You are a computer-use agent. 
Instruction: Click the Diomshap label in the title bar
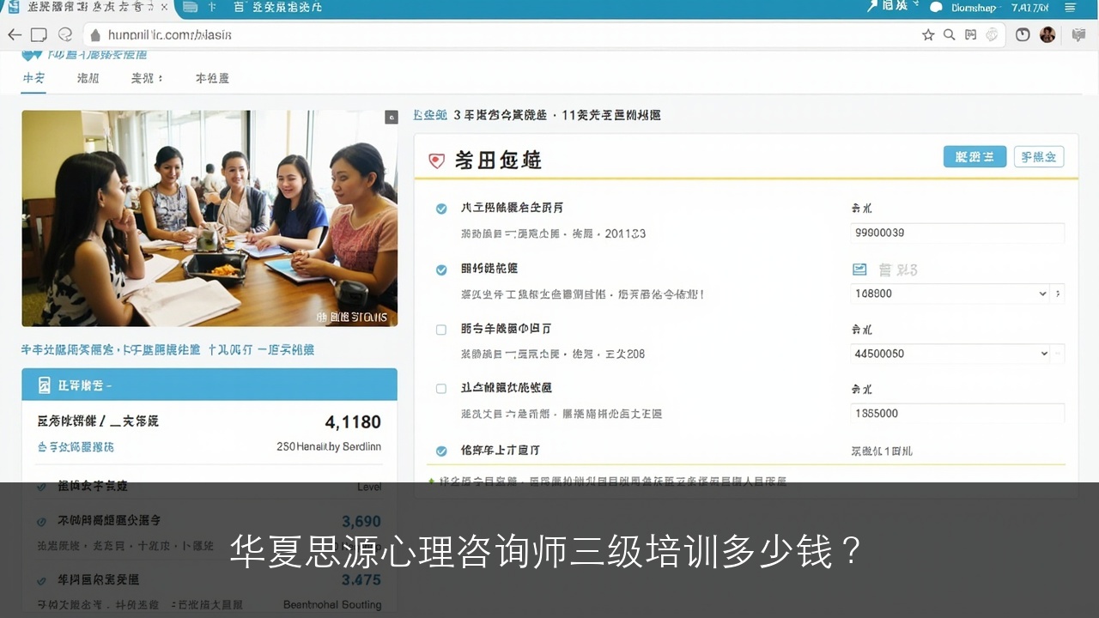pos(975,8)
